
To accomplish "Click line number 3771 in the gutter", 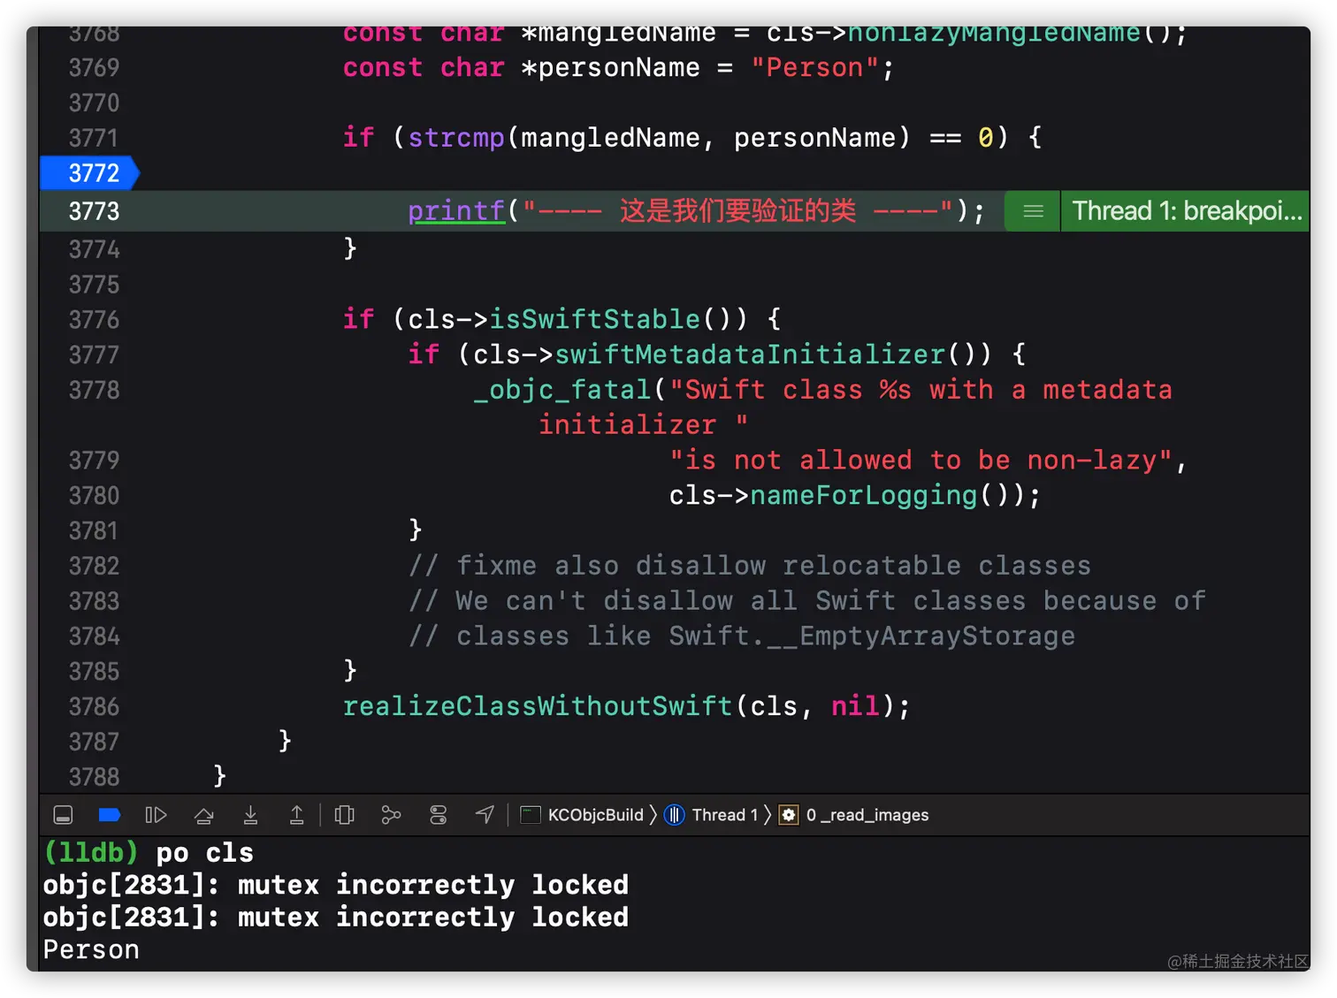I will point(94,138).
